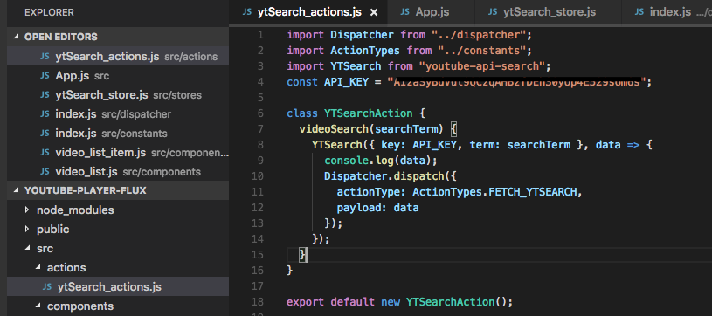Click the EXPLORER panel title
Viewport: 712px width, 316px height.
(49, 13)
